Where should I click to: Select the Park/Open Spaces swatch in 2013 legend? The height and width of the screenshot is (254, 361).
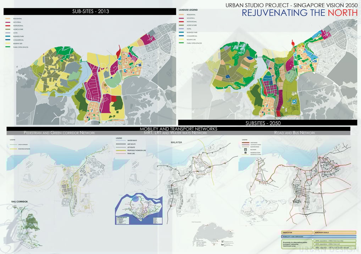click(x=8, y=47)
